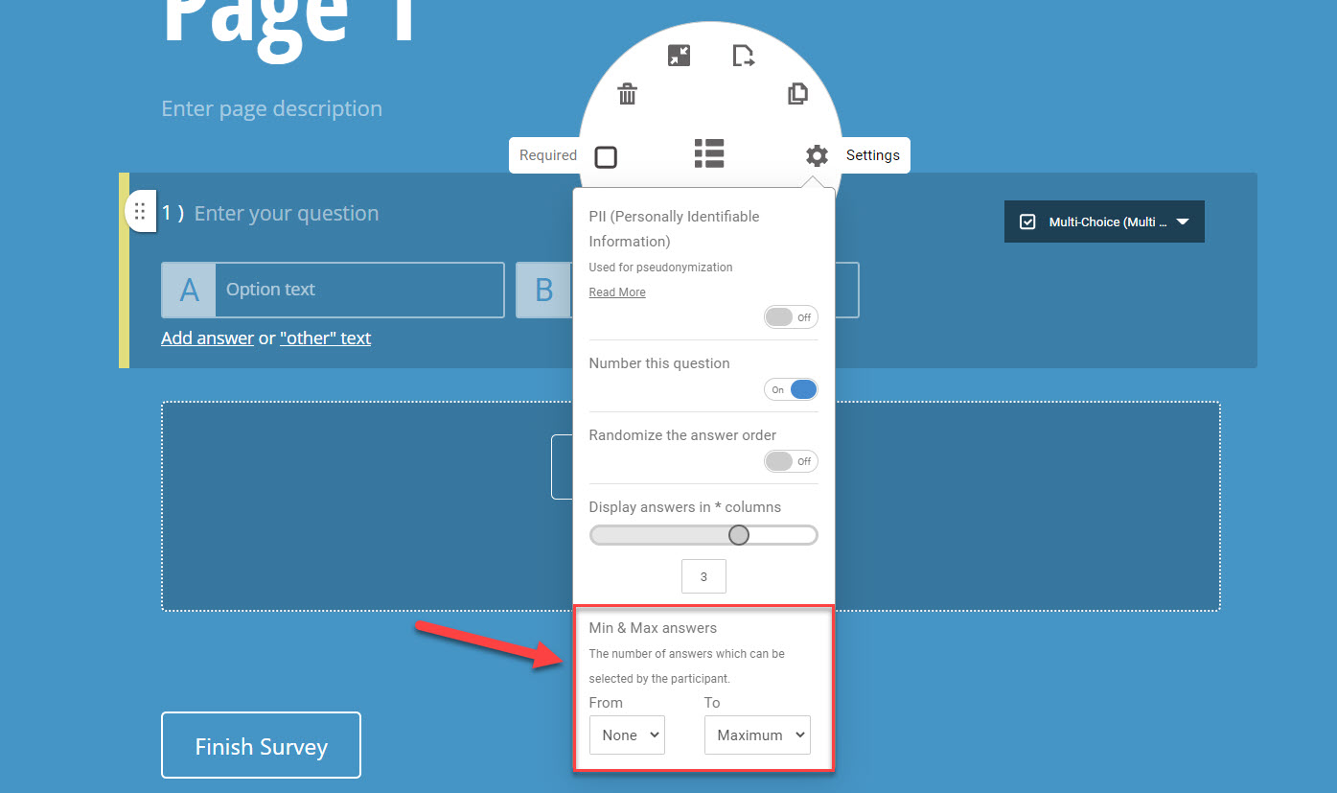The image size is (1337, 793).
Task: Mark the question as Required
Action: coord(606,154)
